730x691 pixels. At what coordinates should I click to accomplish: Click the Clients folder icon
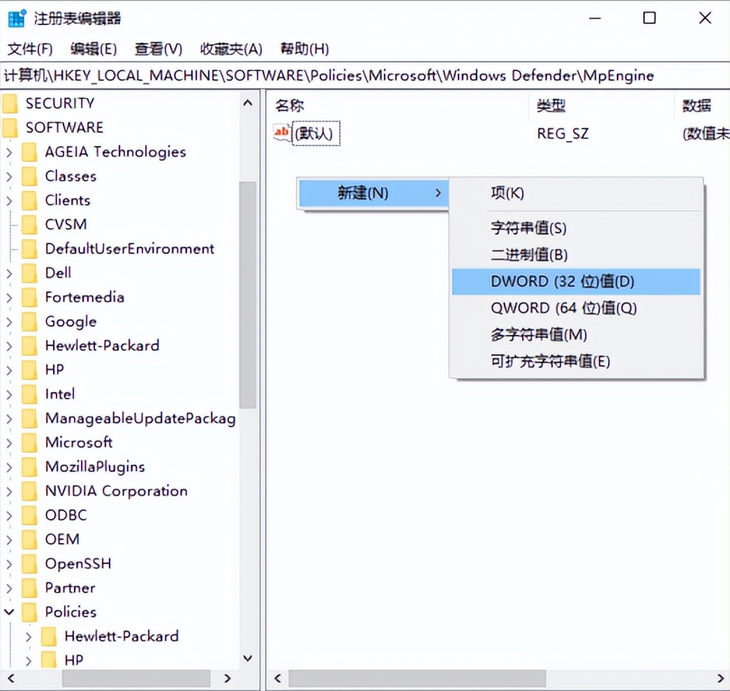[29, 200]
